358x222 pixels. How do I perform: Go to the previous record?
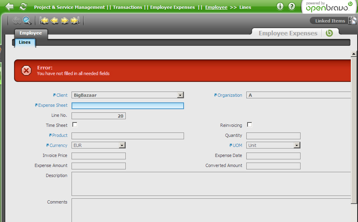[54, 20]
